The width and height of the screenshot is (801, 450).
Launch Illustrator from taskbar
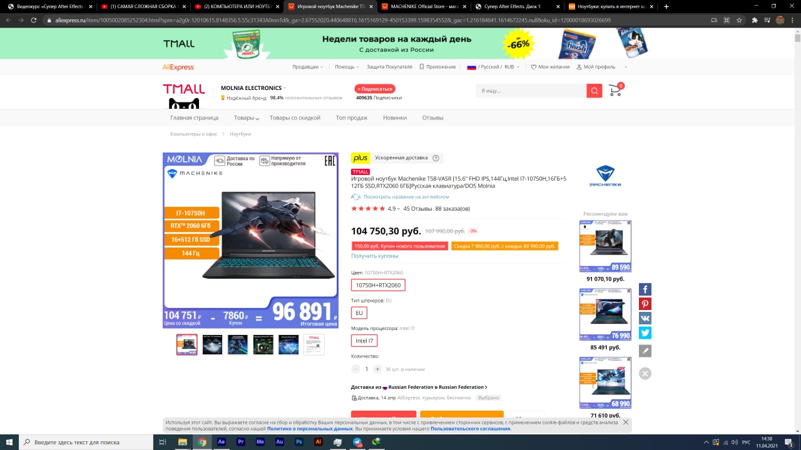(319, 442)
